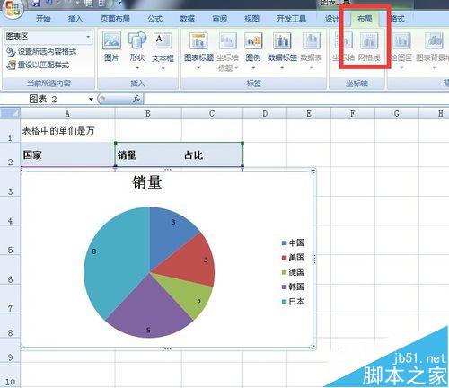This screenshot has width=449, height=388.
Task: Click the 日本 legend entry
Action: tap(293, 301)
